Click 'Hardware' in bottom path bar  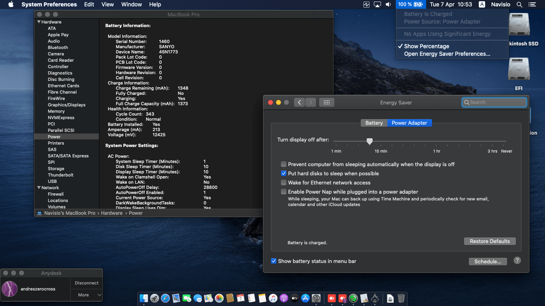click(112, 213)
